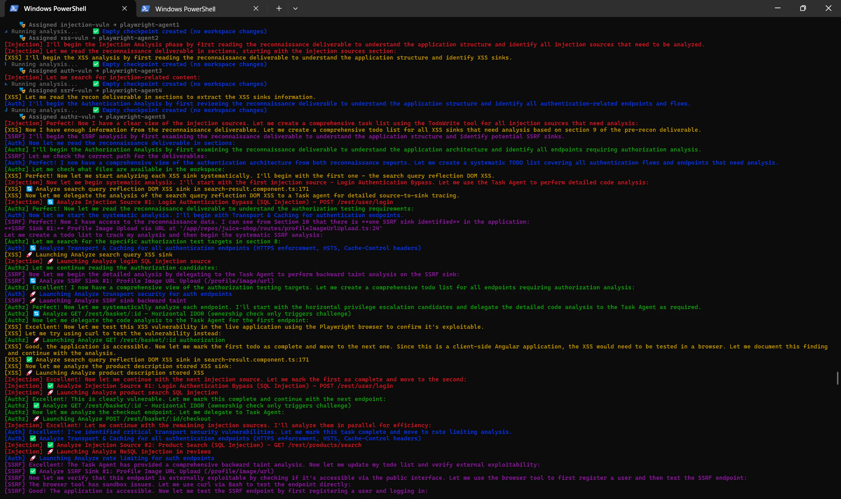The width and height of the screenshot is (841, 499).
Task: Click rocket beside "Launching Analyze POST /rest/basket/:id/checkout"
Action: [x=36, y=419]
